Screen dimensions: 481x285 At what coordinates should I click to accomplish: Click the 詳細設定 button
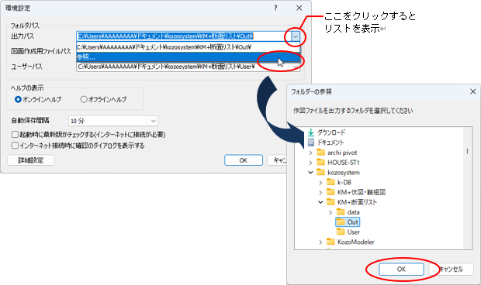pyautogui.click(x=31, y=160)
